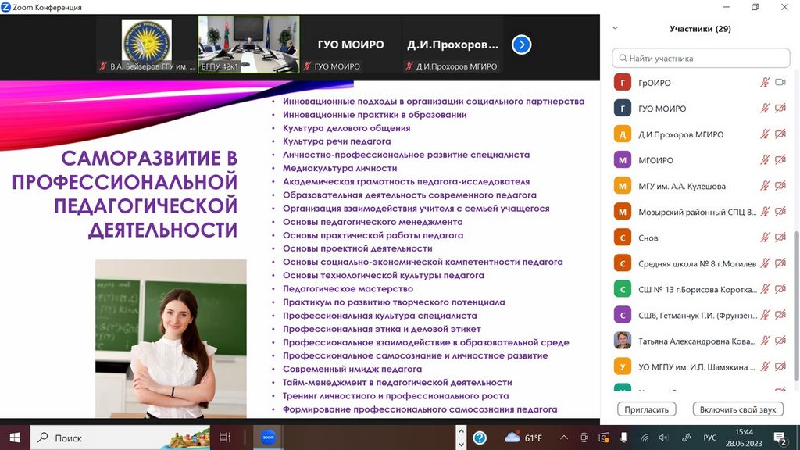This screenshot has height=450, width=800.
Task: Open Task View in the taskbar
Action: [225, 437]
